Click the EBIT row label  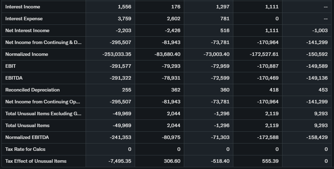(x=11, y=66)
